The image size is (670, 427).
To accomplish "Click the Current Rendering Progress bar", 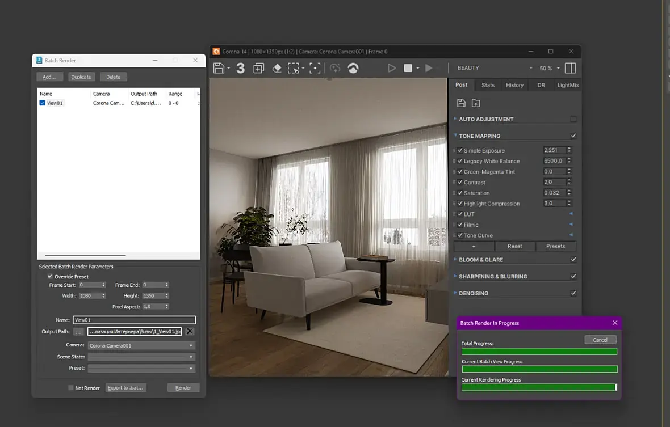I will [x=539, y=387].
